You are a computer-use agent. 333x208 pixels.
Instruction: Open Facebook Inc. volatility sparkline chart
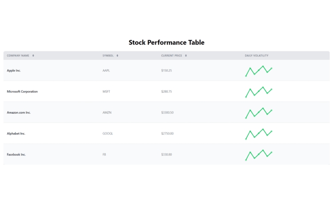point(259,155)
